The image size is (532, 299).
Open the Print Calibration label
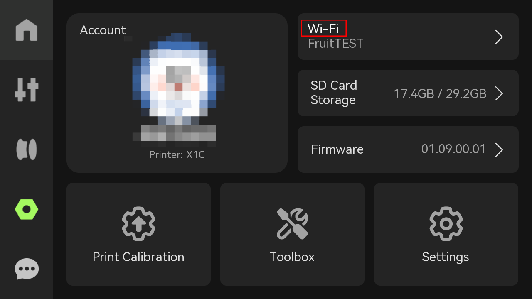(138, 257)
